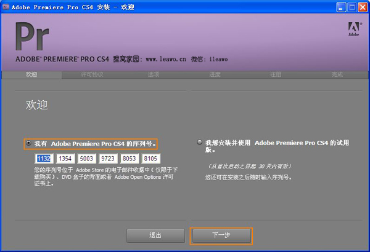Minimize the installer window

tap(341, 7)
